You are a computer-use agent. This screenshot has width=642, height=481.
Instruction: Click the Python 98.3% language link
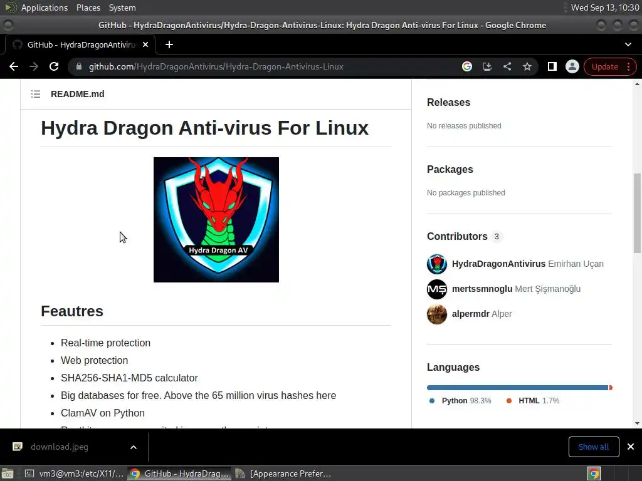click(460, 401)
